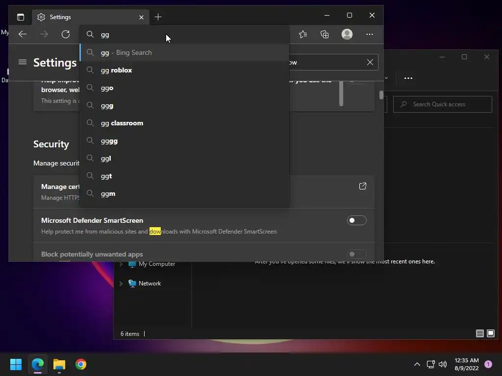Click the Edge back arrow
This screenshot has width=502, height=376.
pyautogui.click(x=23, y=34)
